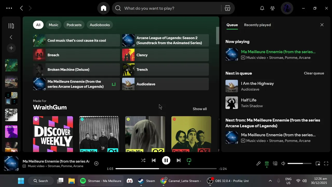This screenshot has width=332, height=187.
Task: Click the Half Life queue cover art
Action: 232,103
